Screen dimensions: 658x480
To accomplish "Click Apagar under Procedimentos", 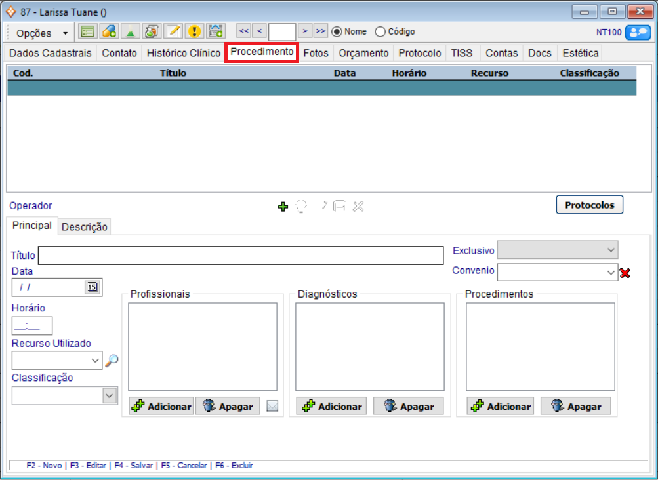I will point(575,407).
